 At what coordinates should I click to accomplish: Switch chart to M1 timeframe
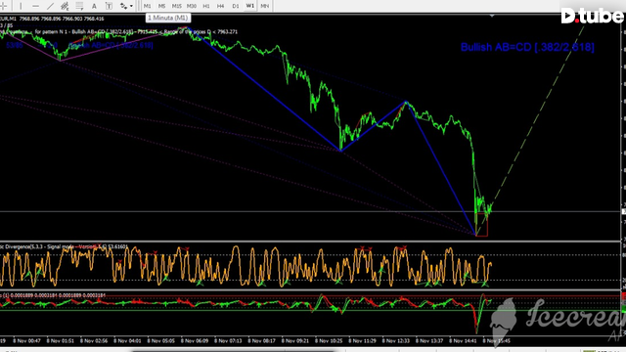point(148,6)
